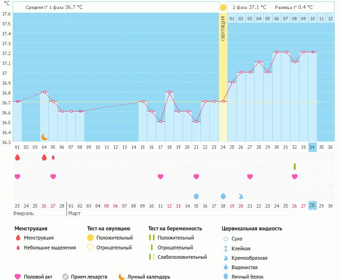Click the yellow Положительный ovulation legend circle
Image resolution: width=339 pixels, height=280 pixels.
pos(90,238)
